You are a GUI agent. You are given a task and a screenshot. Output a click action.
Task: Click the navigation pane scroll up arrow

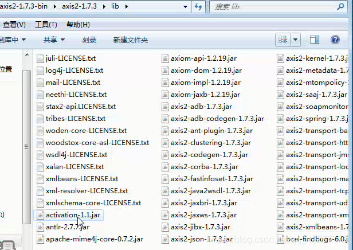(x=27, y=54)
